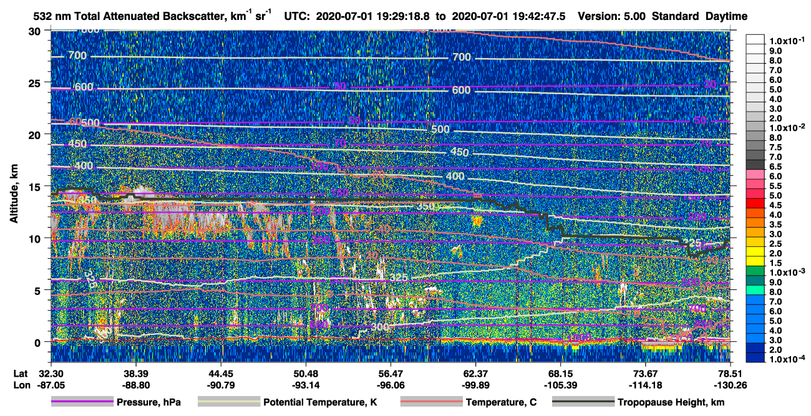Viewport: 811px width, 416px height.
Task: Click the longitude value '-114.18'
Action: (646, 385)
